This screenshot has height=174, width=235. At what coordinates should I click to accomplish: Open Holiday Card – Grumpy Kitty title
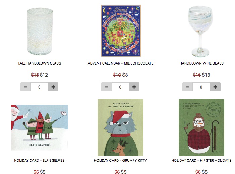click(120, 160)
